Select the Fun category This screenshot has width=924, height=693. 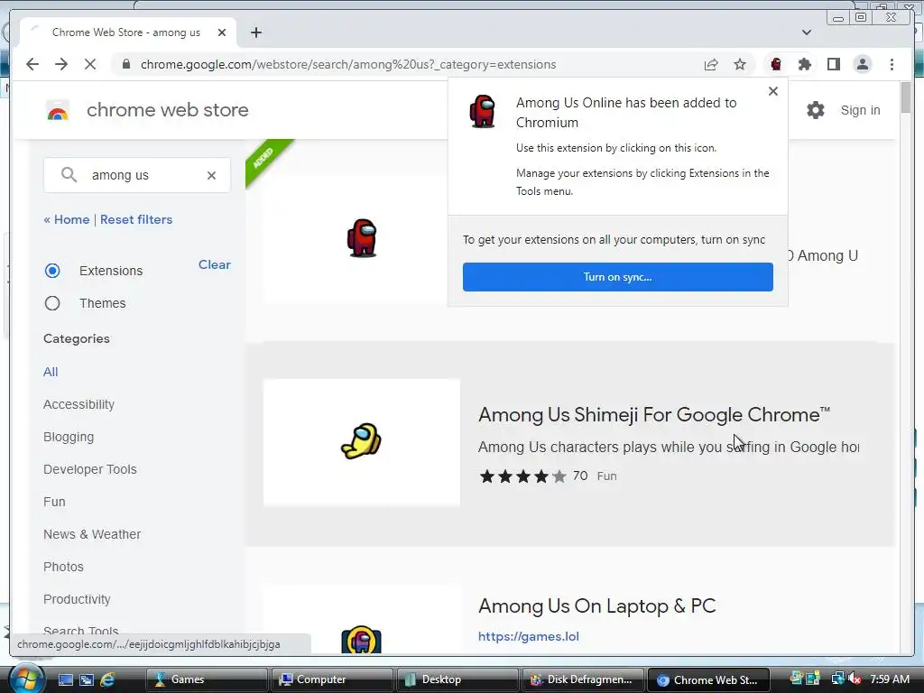pos(54,502)
